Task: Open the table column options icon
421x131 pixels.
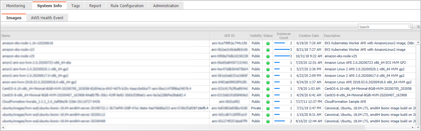Action: [418, 27]
